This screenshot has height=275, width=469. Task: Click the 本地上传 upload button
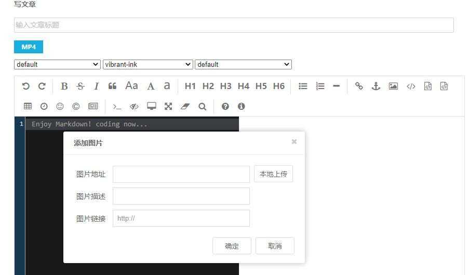(273, 174)
